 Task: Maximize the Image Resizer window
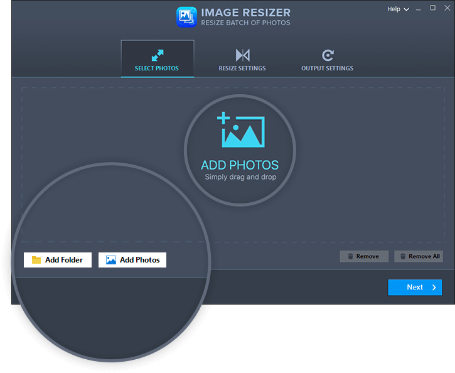coord(432,9)
